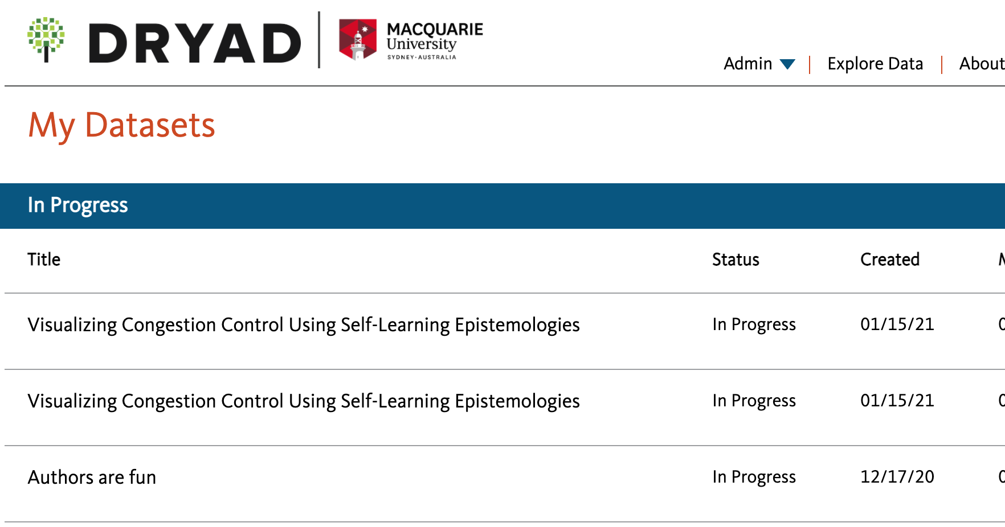Click the 01/15/21 date in the first row
This screenshot has height=527, width=1005.
[x=897, y=324]
